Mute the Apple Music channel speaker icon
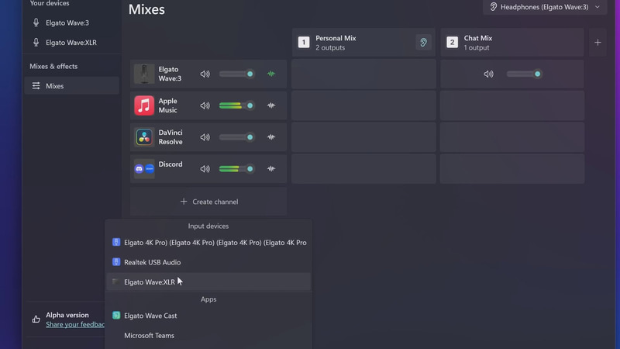 [x=205, y=105]
